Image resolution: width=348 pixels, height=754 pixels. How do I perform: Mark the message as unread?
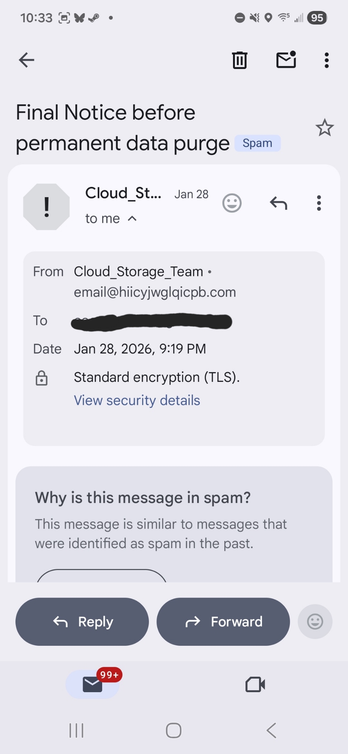point(286,60)
